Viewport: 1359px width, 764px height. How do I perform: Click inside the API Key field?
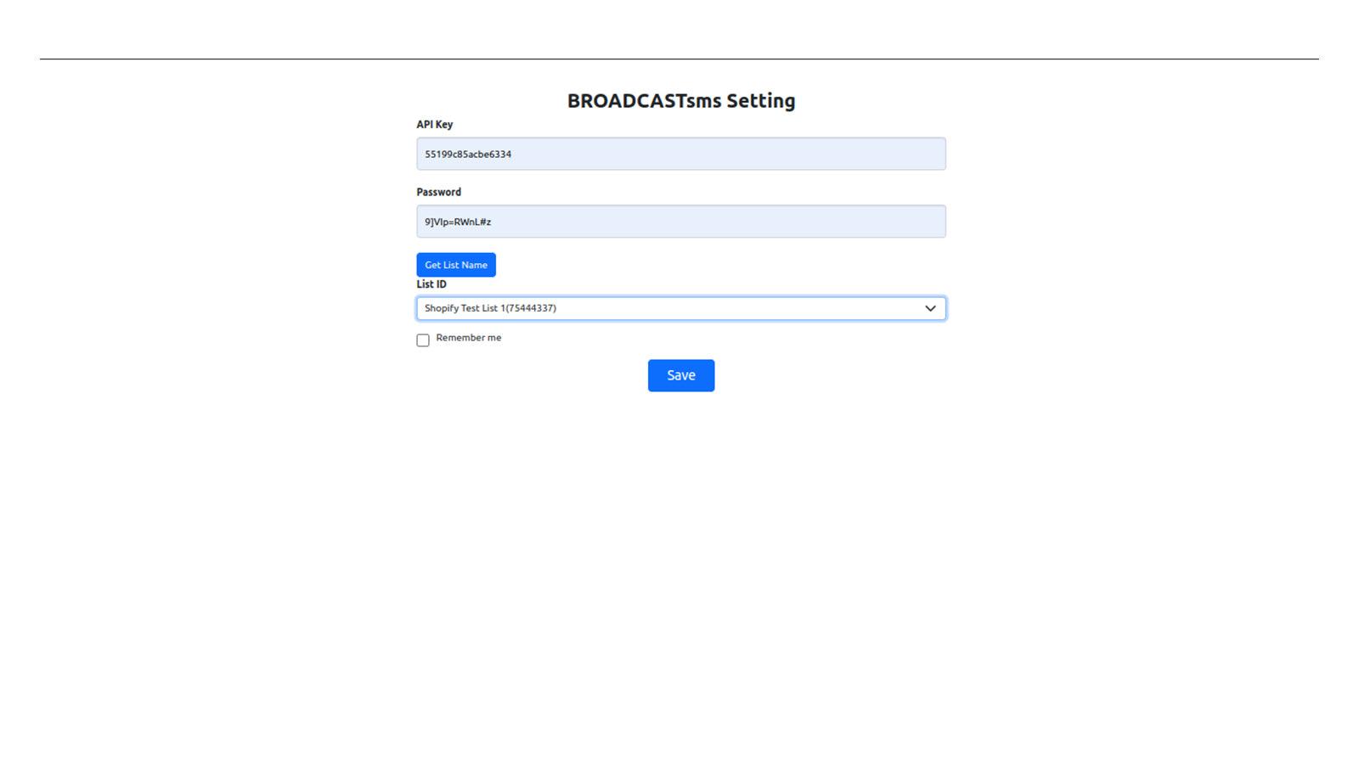[x=680, y=154]
